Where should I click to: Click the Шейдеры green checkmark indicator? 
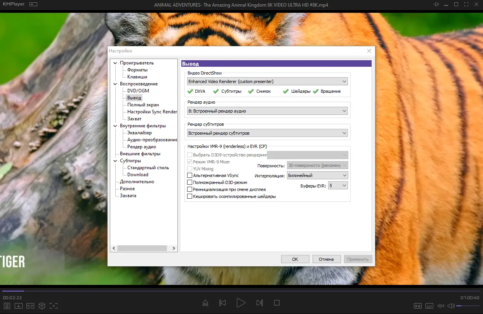[286, 92]
